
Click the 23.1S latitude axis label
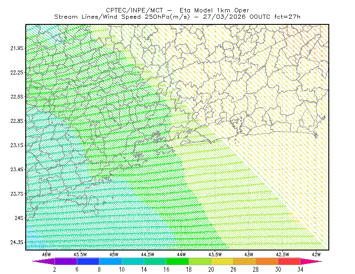pyautogui.click(x=17, y=145)
